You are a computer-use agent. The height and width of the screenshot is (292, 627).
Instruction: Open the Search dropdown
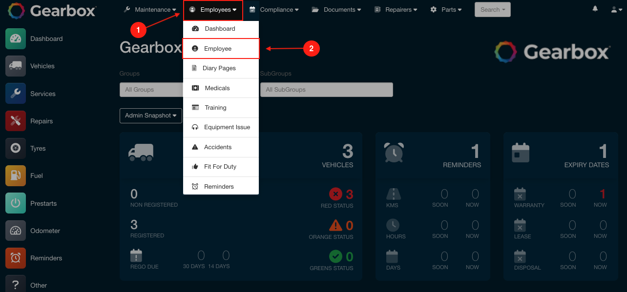[x=492, y=9]
